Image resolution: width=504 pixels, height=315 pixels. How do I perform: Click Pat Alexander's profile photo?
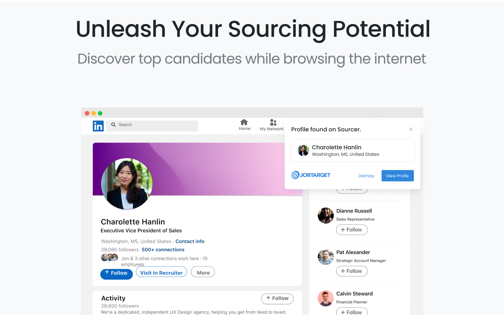[x=326, y=257]
